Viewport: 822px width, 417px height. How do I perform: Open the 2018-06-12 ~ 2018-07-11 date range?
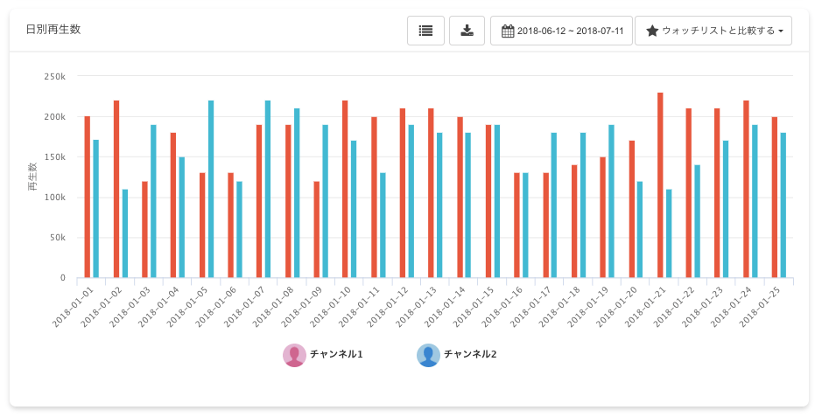click(570, 31)
